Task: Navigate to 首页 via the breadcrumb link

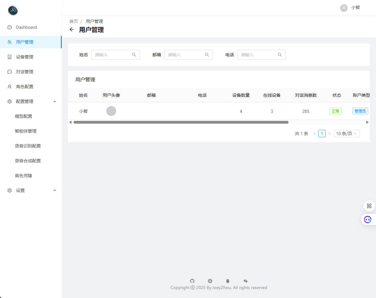Action: coord(74,21)
